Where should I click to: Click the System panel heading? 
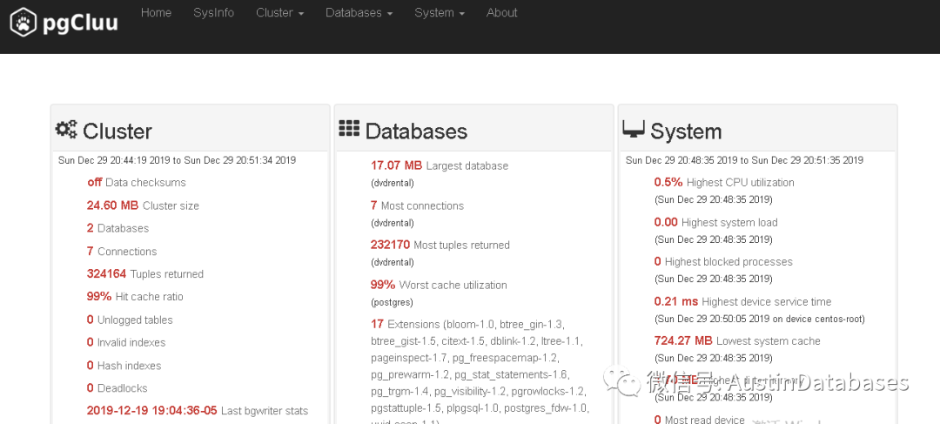click(686, 131)
